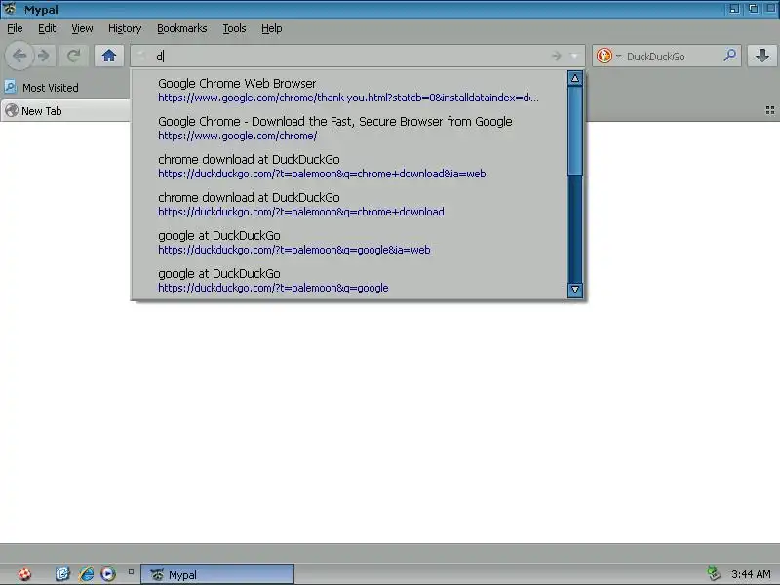Open the Help menu
This screenshot has height=585, width=780.
coord(272,29)
